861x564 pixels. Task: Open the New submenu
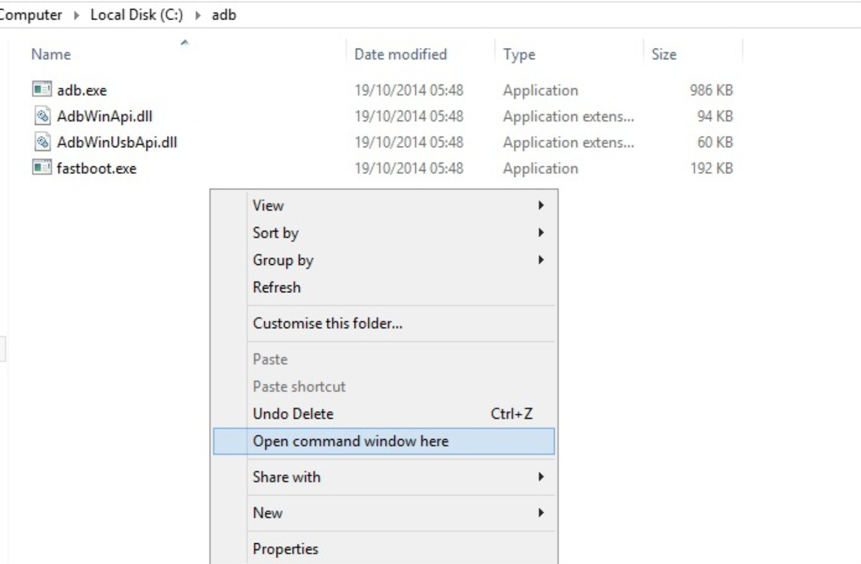pos(267,513)
